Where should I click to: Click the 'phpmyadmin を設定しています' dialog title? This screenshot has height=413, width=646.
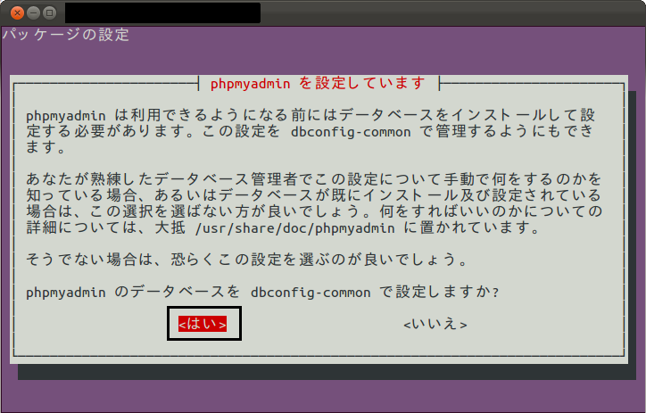(318, 83)
